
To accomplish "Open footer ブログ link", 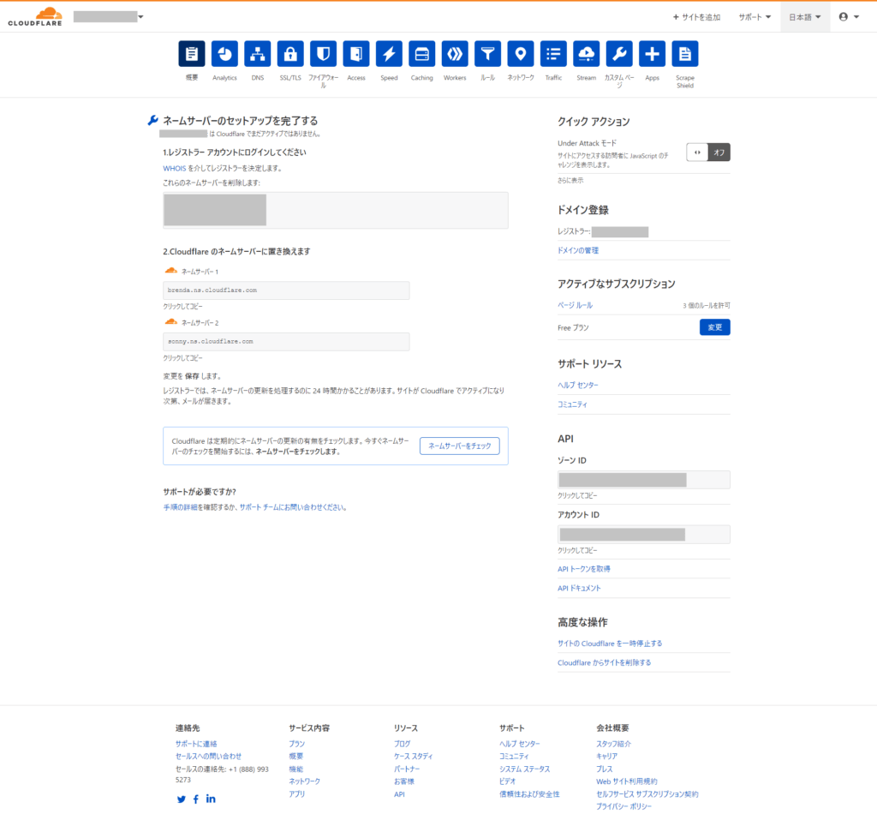I will [x=402, y=744].
